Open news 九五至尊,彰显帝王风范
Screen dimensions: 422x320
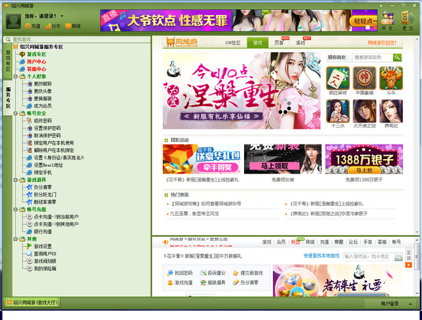(x=195, y=214)
